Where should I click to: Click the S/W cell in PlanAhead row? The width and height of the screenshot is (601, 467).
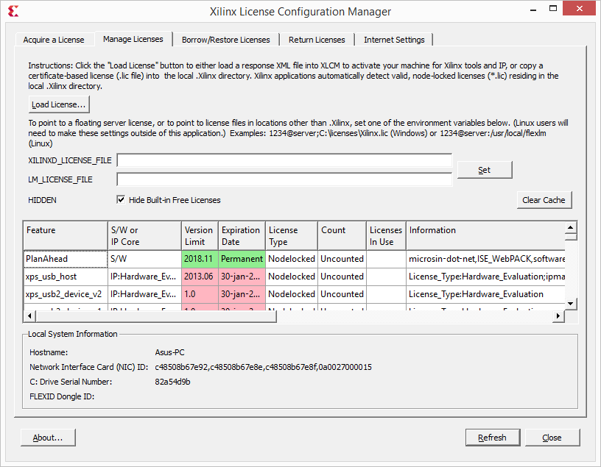[144, 259]
